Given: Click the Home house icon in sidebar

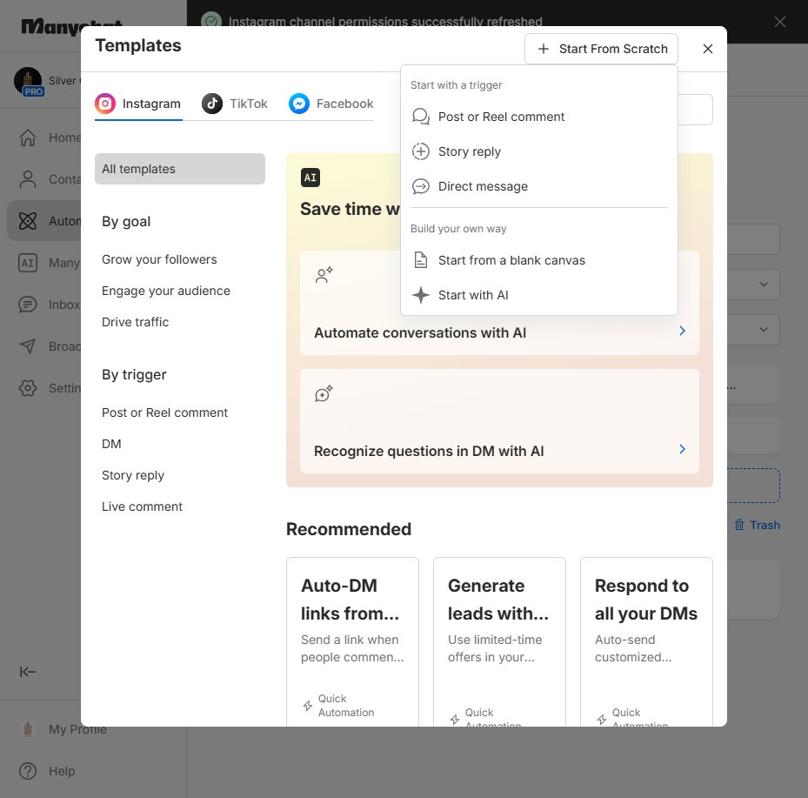Looking at the screenshot, I should coord(28,137).
